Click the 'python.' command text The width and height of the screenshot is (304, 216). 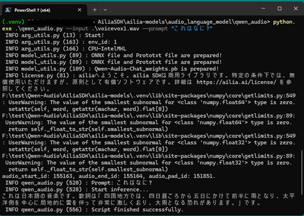(x=284, y=22)
